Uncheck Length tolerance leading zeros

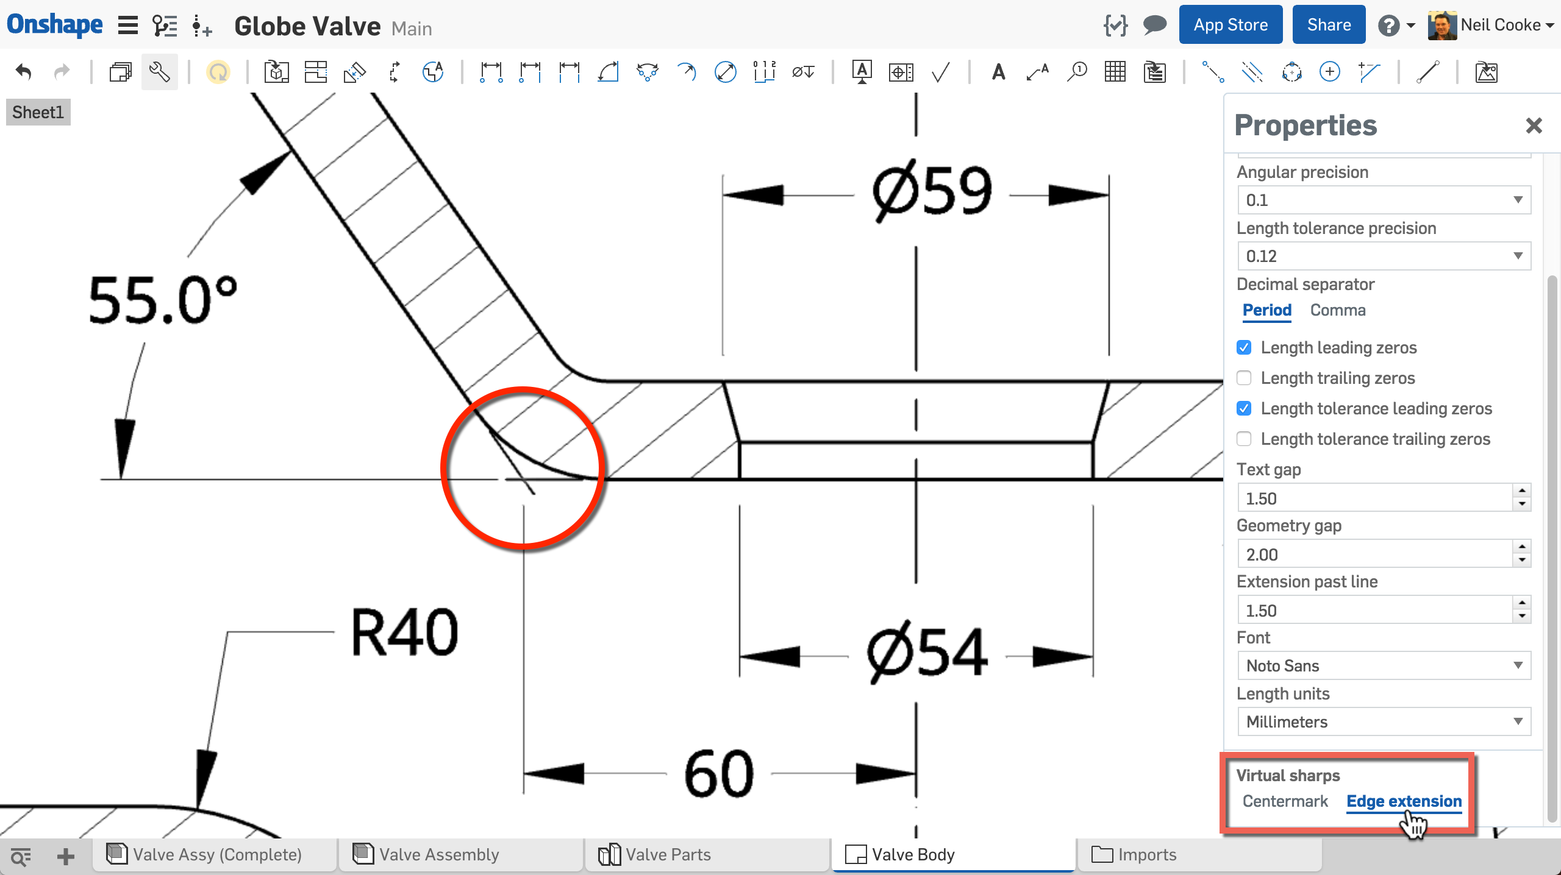(1244, 408)
